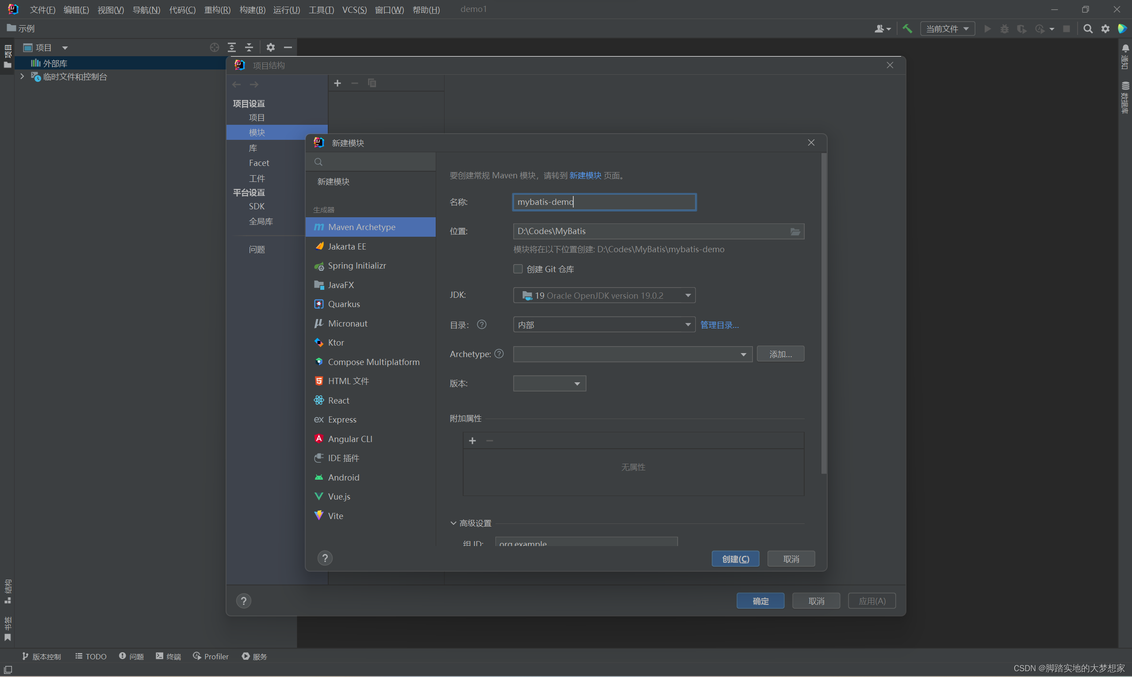Open the JDK version dropdown
Image resolution: width=1132 pixels, height=677 pixels.
coord(687,295)
